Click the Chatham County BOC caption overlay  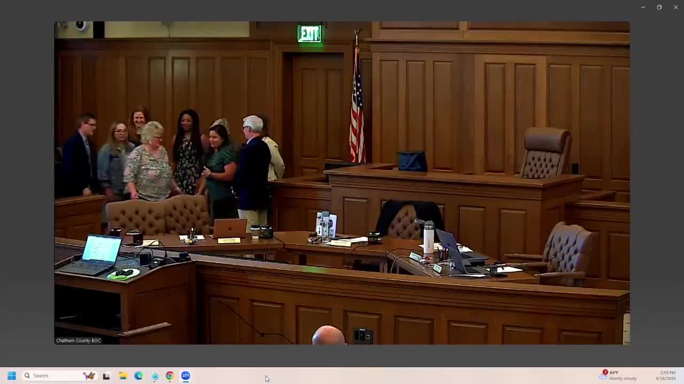78,340
